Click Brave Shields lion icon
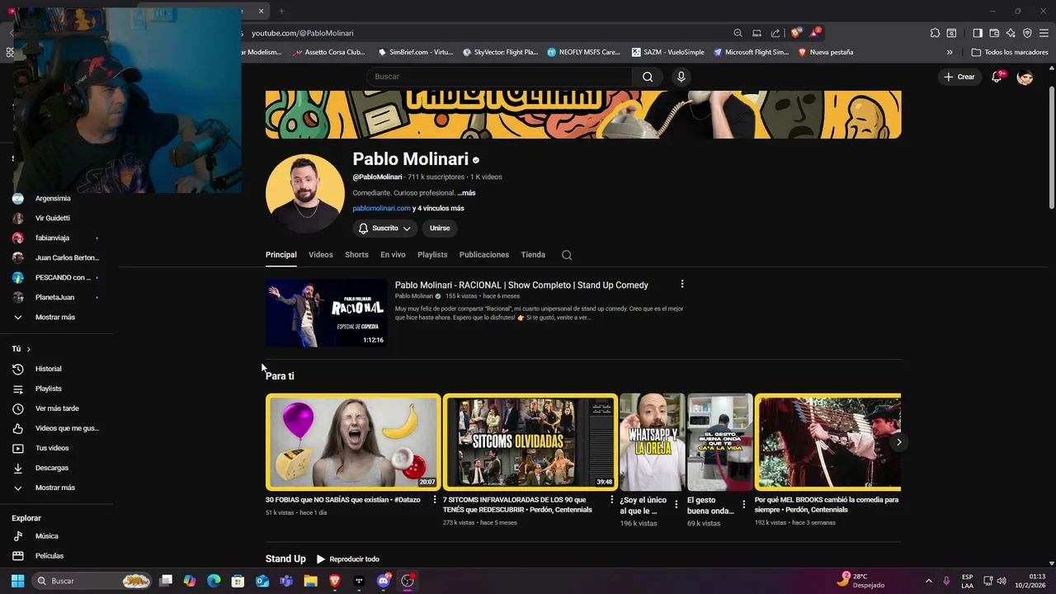This screenshot has height=594, width=1056. (795, 33)
